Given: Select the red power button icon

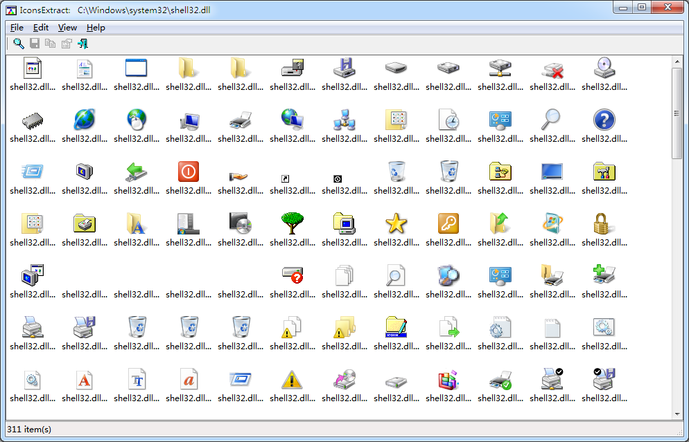Looking at the screenshot, I should click(x=189, y=172).
